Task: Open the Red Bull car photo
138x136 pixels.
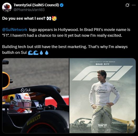Action: pyautogui.click(x=35, y=96)
